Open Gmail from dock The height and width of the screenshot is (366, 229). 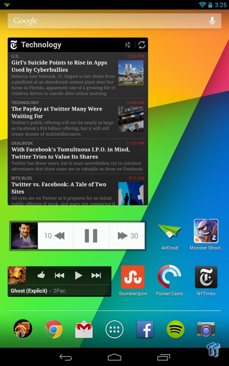pyautogui.click(x=84, y=329)
